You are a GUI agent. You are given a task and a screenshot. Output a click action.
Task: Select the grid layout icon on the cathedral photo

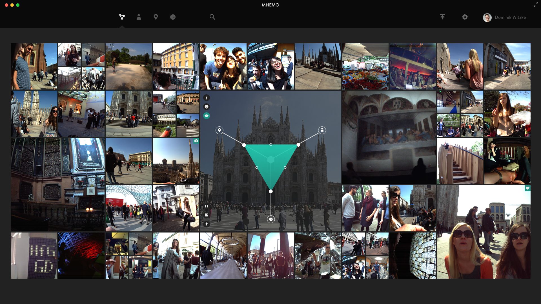[207, 206]
